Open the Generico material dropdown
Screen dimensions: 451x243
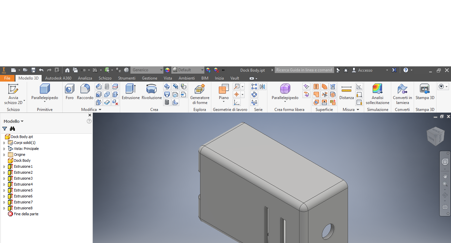click(x=147, y=70)
